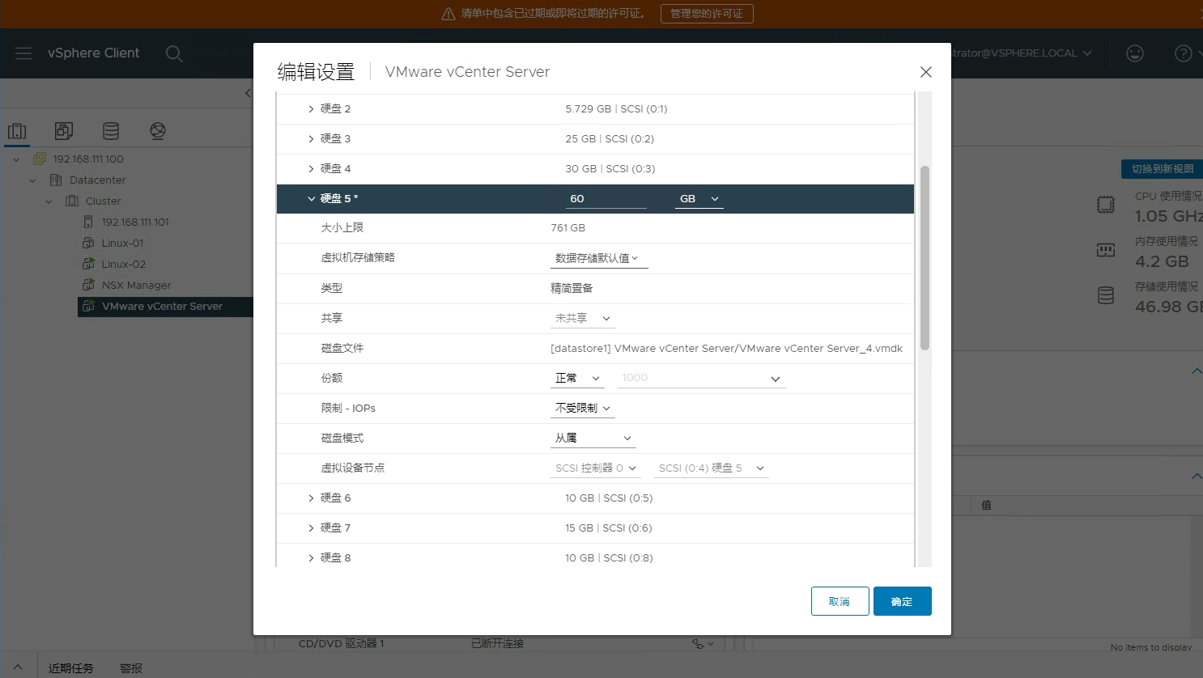Open the VM storage policy dropdown

598,259
